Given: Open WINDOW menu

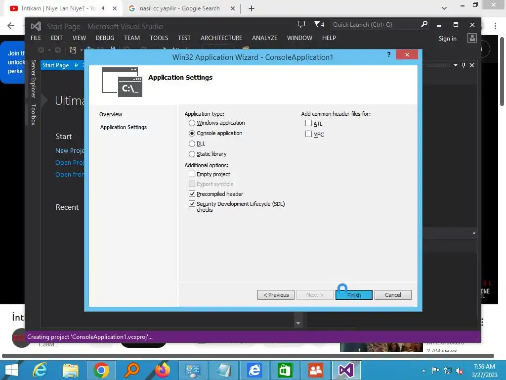Looking at the screenshot, I should click(299, 38).
